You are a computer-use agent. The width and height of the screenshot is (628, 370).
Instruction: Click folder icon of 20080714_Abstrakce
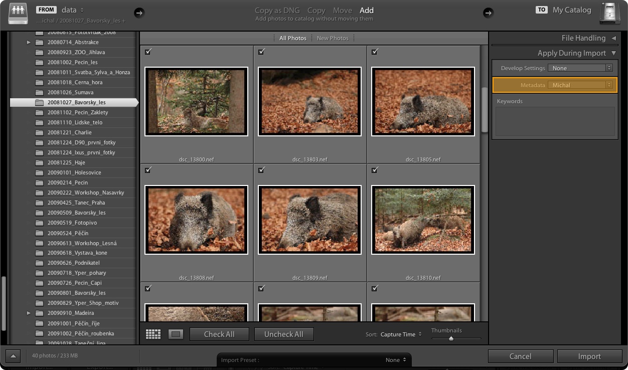coord(39,42)
